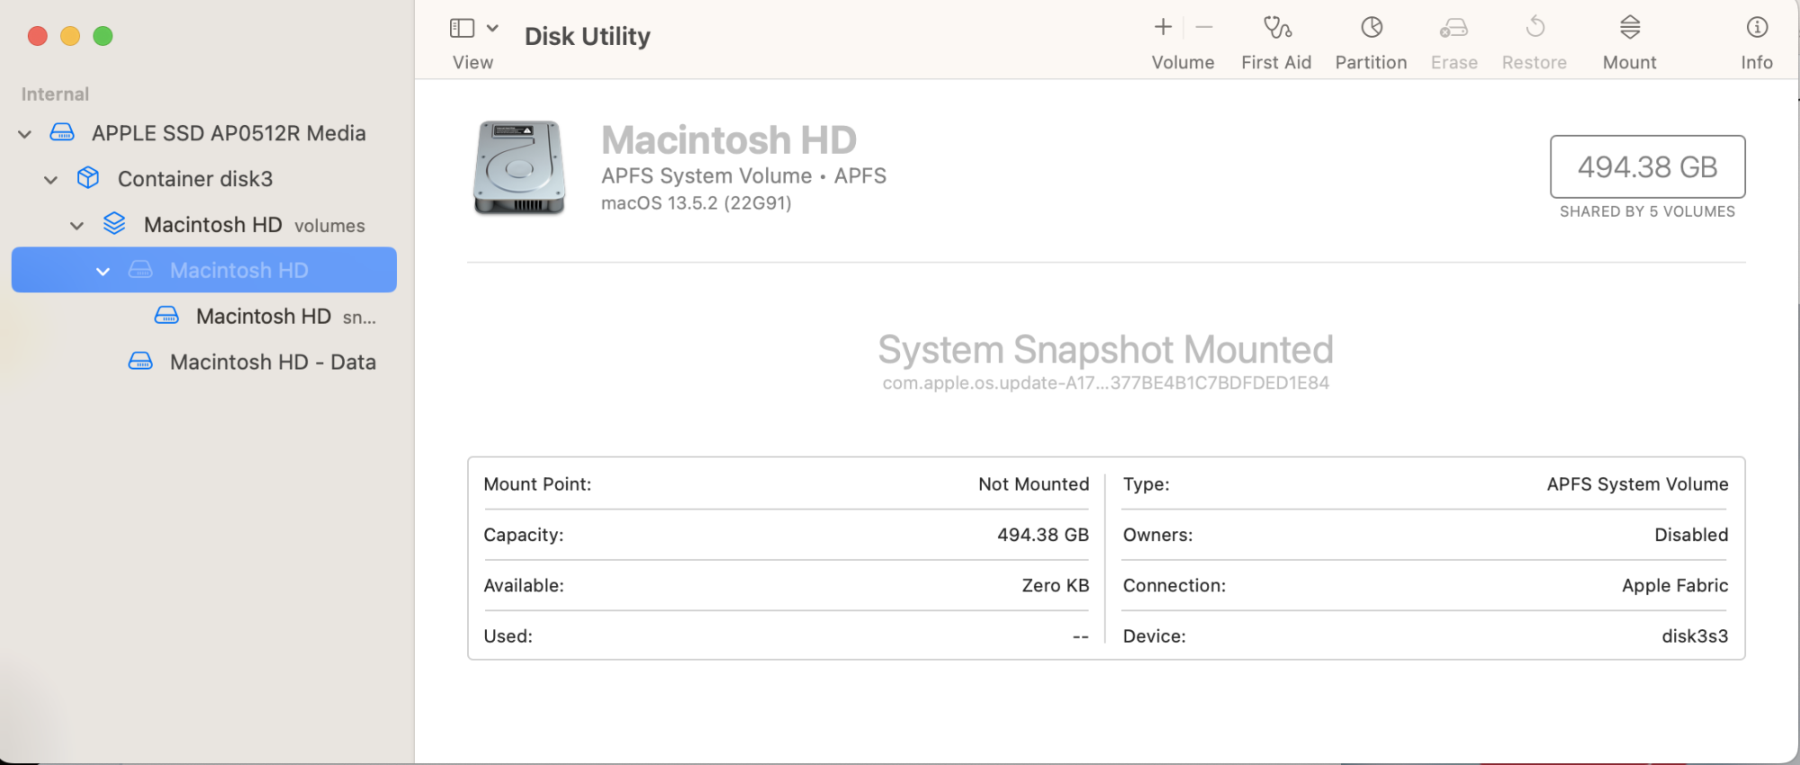Select APPLE SSD AP0512R Media drive icon
1800x765 pixels.
(x=62, y=133)
